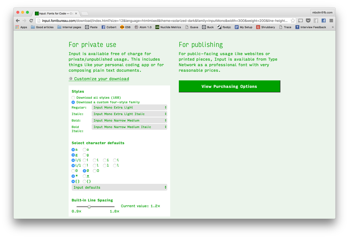Open the Bold style dropdown showing Narrow Medium
The width and height of the screenshot is (349, 238).
(x=129, y=120)
